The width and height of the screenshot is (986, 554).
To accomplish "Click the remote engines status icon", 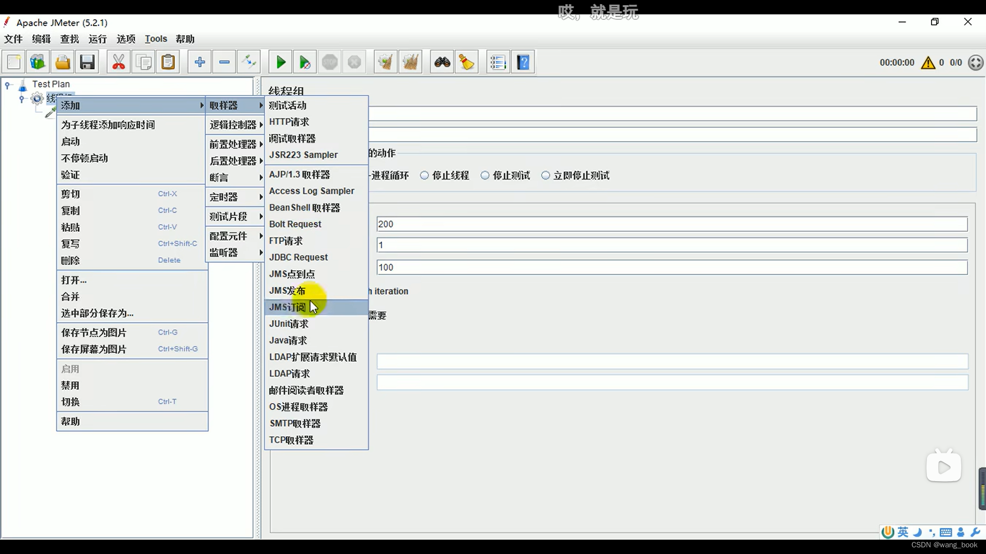I will point(976,63).
